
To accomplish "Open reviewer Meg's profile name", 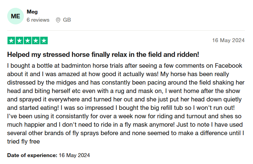I will coord(32,12).
